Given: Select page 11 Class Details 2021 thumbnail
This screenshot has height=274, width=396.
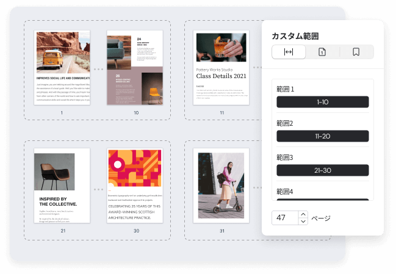Looking at the screenshot, I should pos(221,68).
